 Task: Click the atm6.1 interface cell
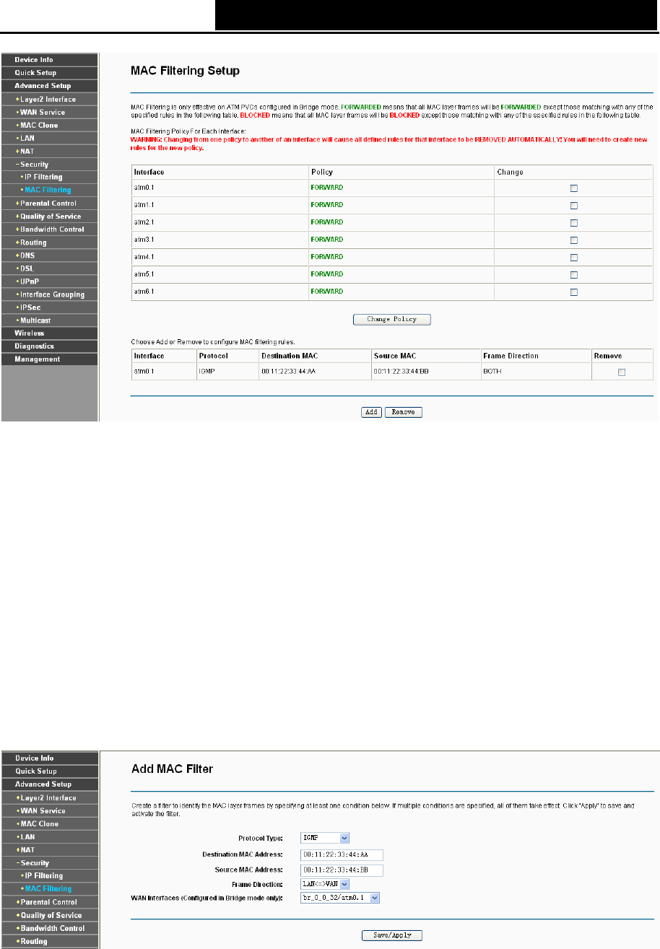click(220, 292)
